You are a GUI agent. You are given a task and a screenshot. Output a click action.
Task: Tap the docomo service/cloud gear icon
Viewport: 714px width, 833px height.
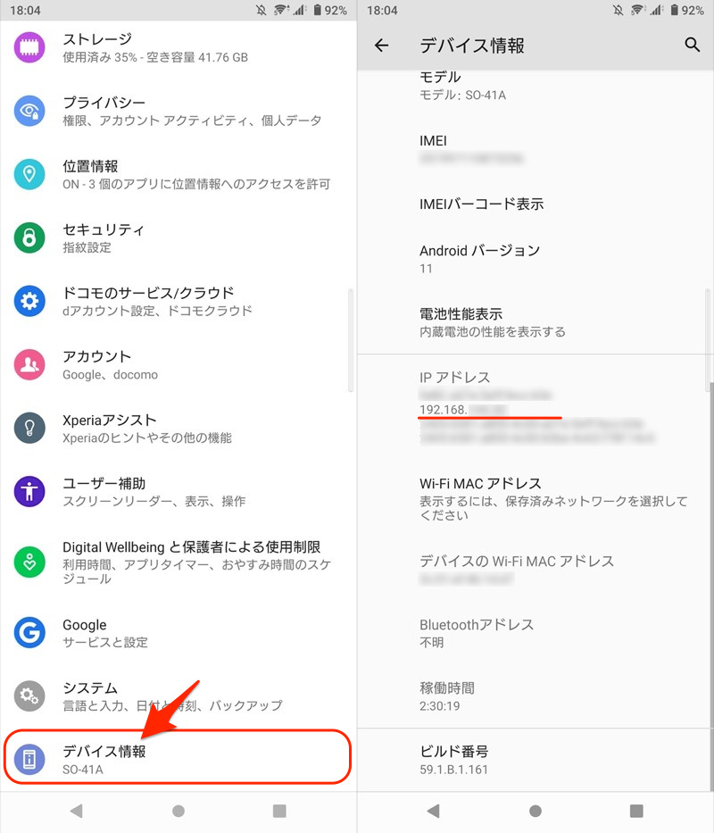(x=29, y=301)
